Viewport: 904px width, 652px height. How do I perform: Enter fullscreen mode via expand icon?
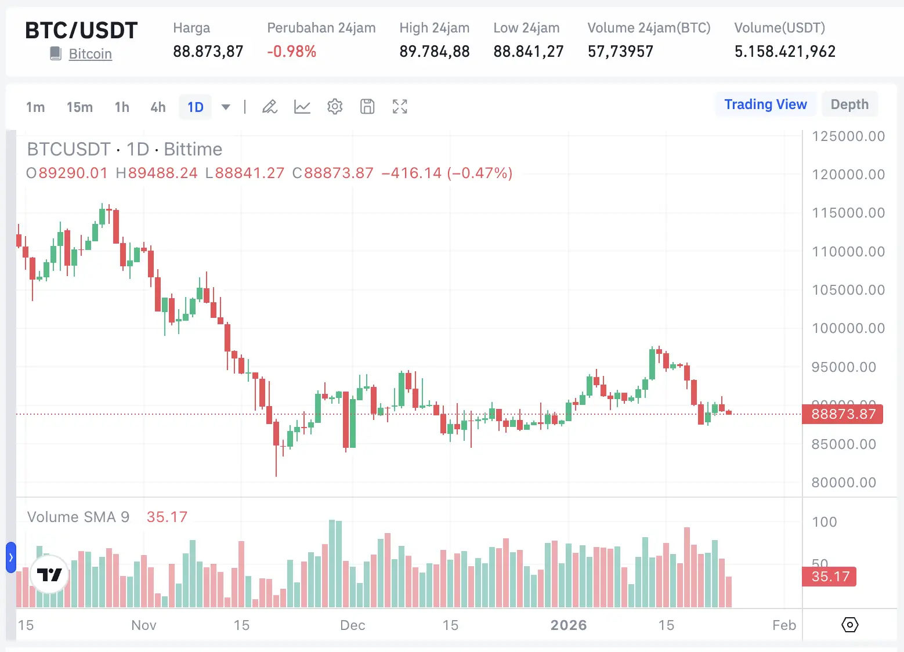tap(399, 107)
